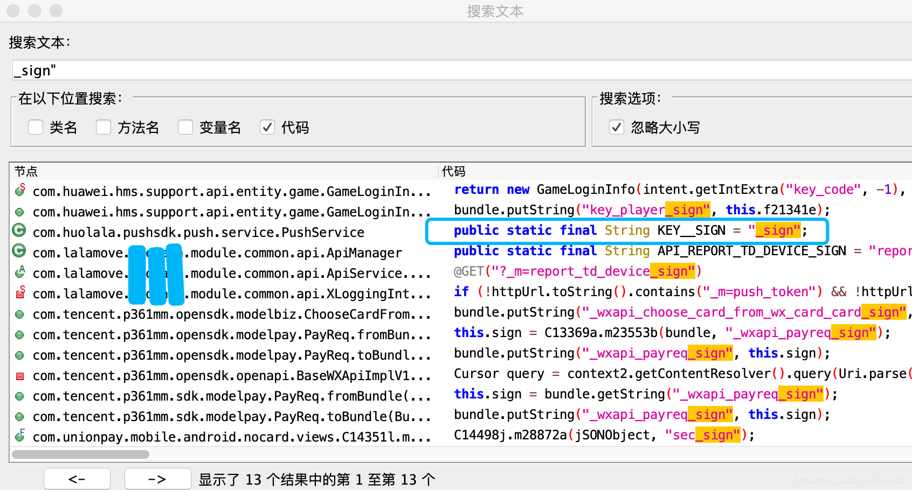Click the class icon next to PushService

point(19,231)
